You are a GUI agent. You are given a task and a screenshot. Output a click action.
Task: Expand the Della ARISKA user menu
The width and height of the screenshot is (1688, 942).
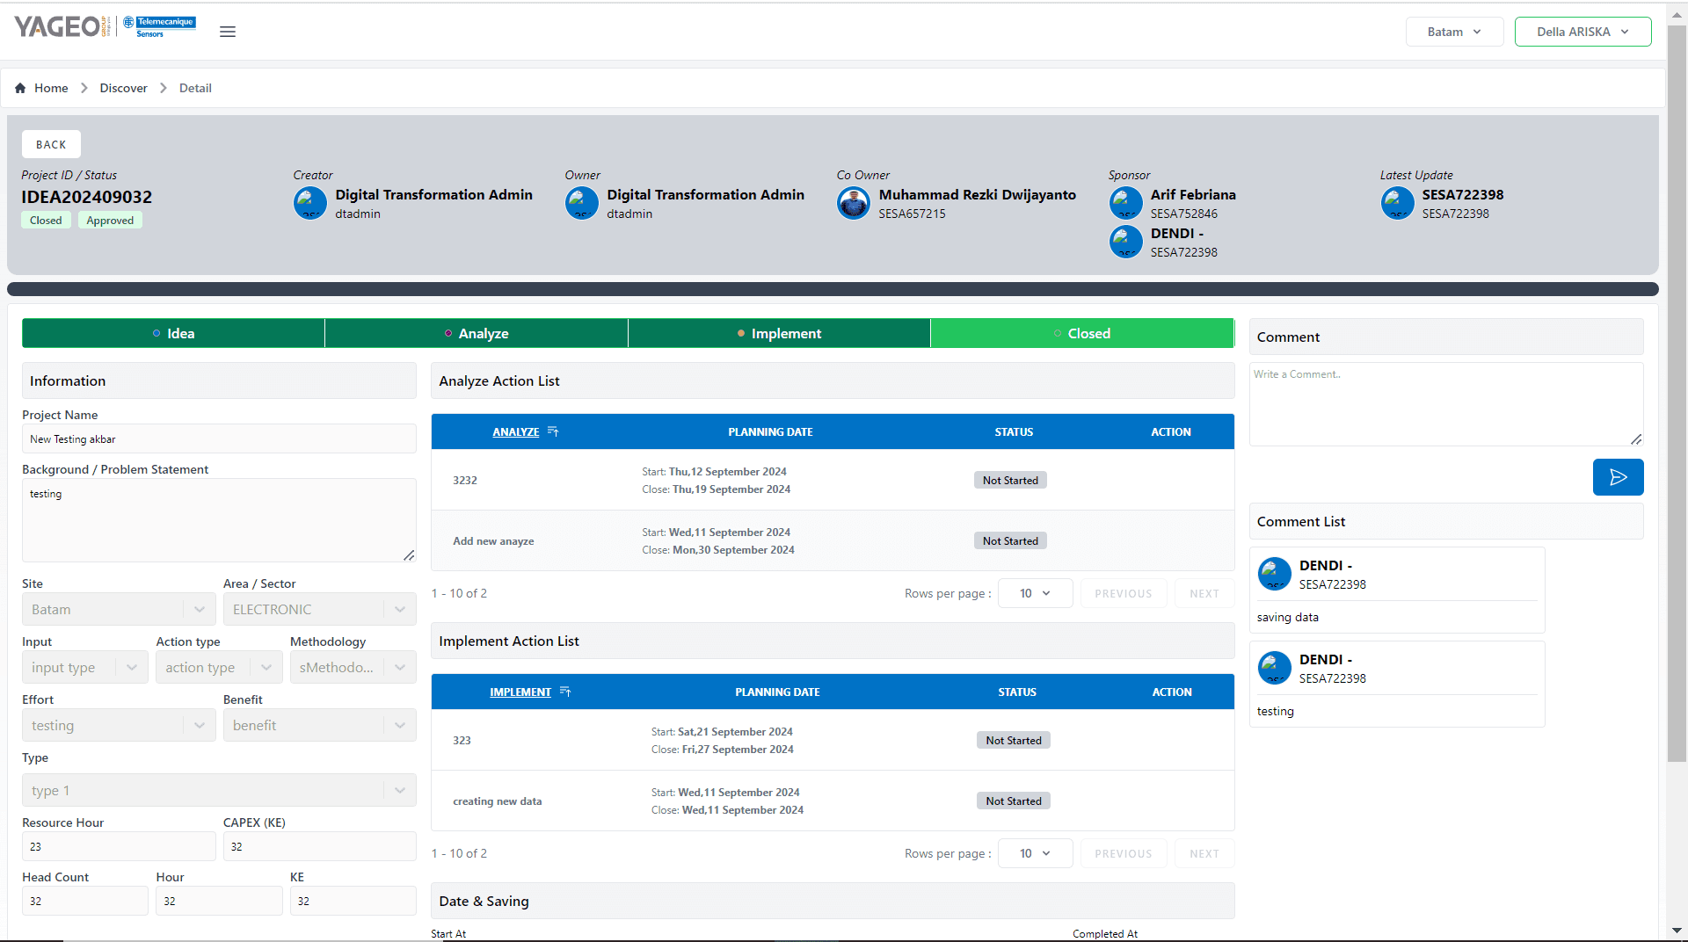point(1582,32)
